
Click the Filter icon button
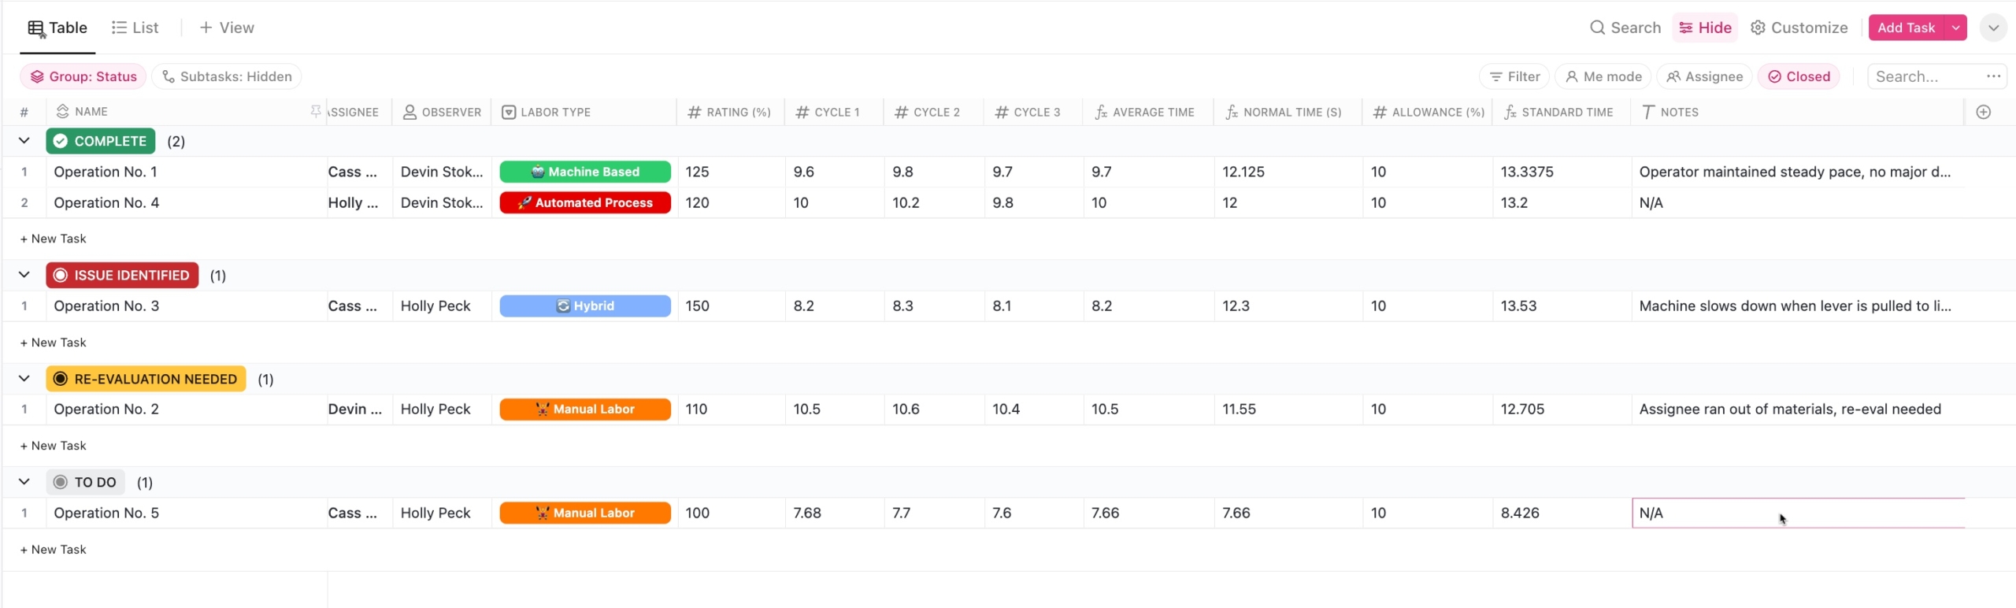point(1514,76)
